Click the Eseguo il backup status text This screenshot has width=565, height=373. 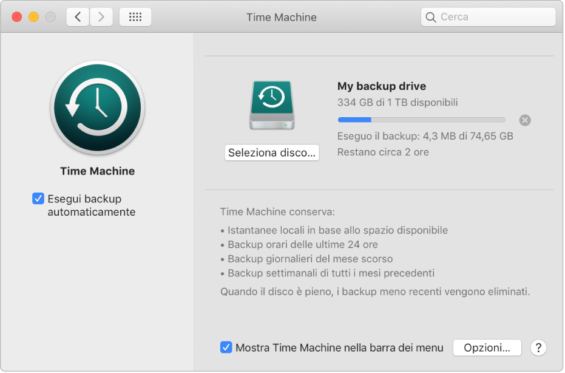point(425,136)
